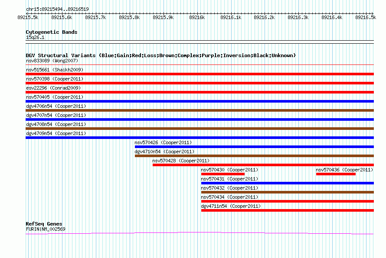Select the nsv570405 blue gain bar

pyautogui.click(x=200, y=101)
